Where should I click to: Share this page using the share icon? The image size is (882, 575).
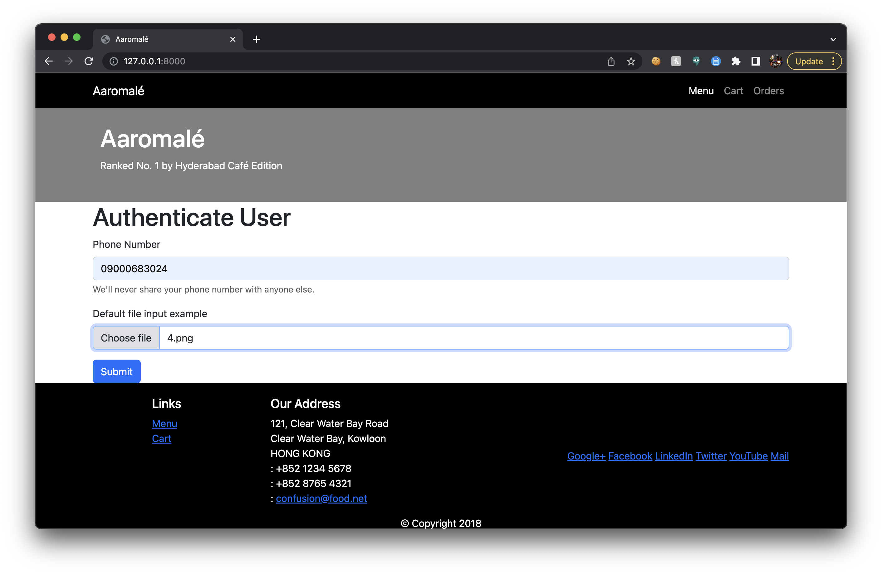[x=611, y=61]
